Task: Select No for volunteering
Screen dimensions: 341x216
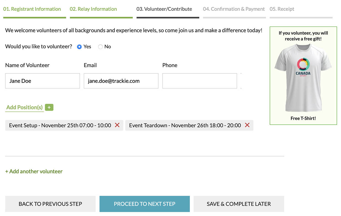Action: (x=100, y=47)
